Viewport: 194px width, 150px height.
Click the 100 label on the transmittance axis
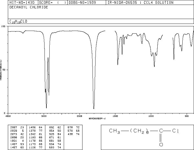point(3,26)
